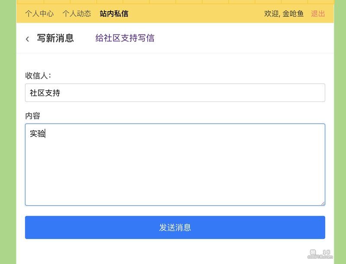Screen dimensions: 346x264
Task: Click the cool18.com watermark logo
Action: tap(320, 254)
